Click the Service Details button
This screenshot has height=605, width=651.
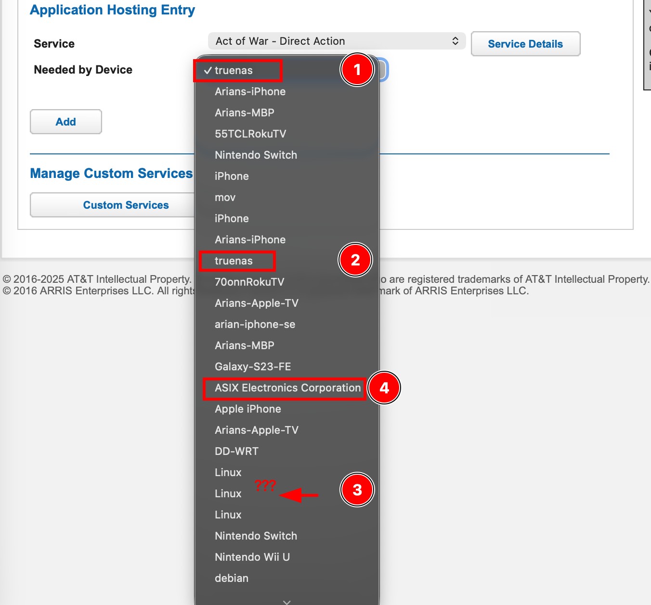[525, 44]
